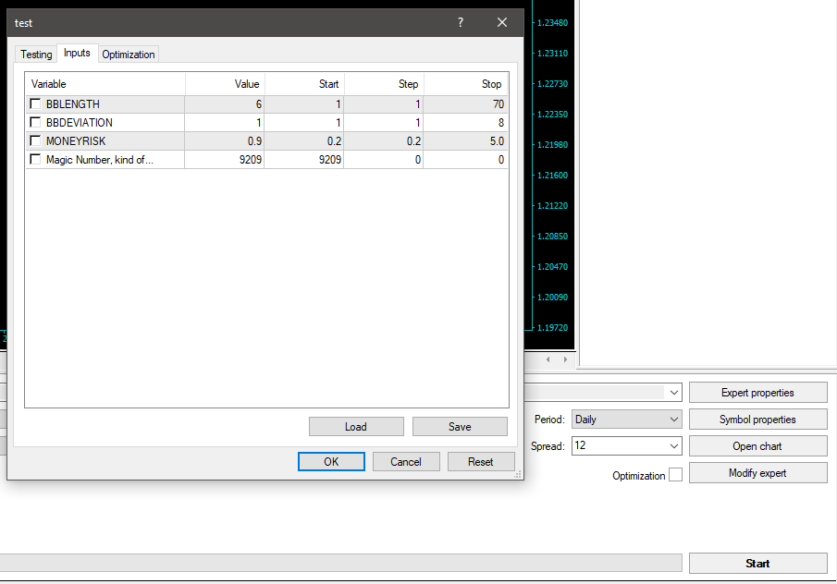Click the BBLENGTH variable name

point(72,104)
